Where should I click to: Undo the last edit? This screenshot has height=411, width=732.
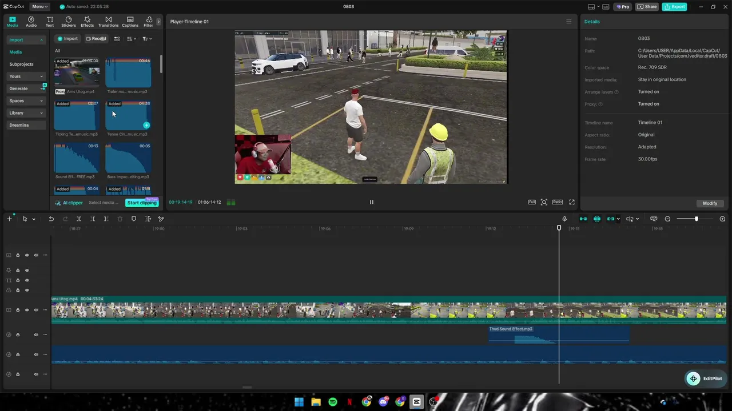[x=51, y=219]
